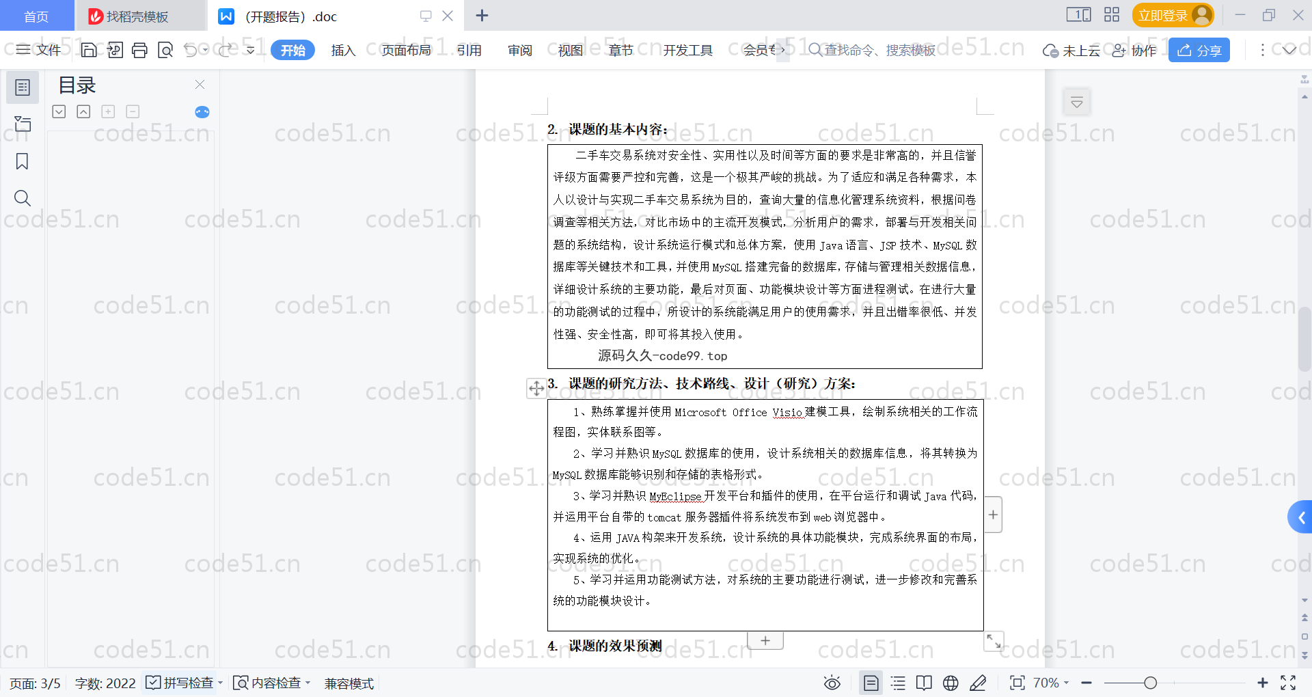Viewport: 1312px width, 697px height.
Task: Click the fit-page zoom icon
Action: pyautogui.click(x=1017, y=683)
